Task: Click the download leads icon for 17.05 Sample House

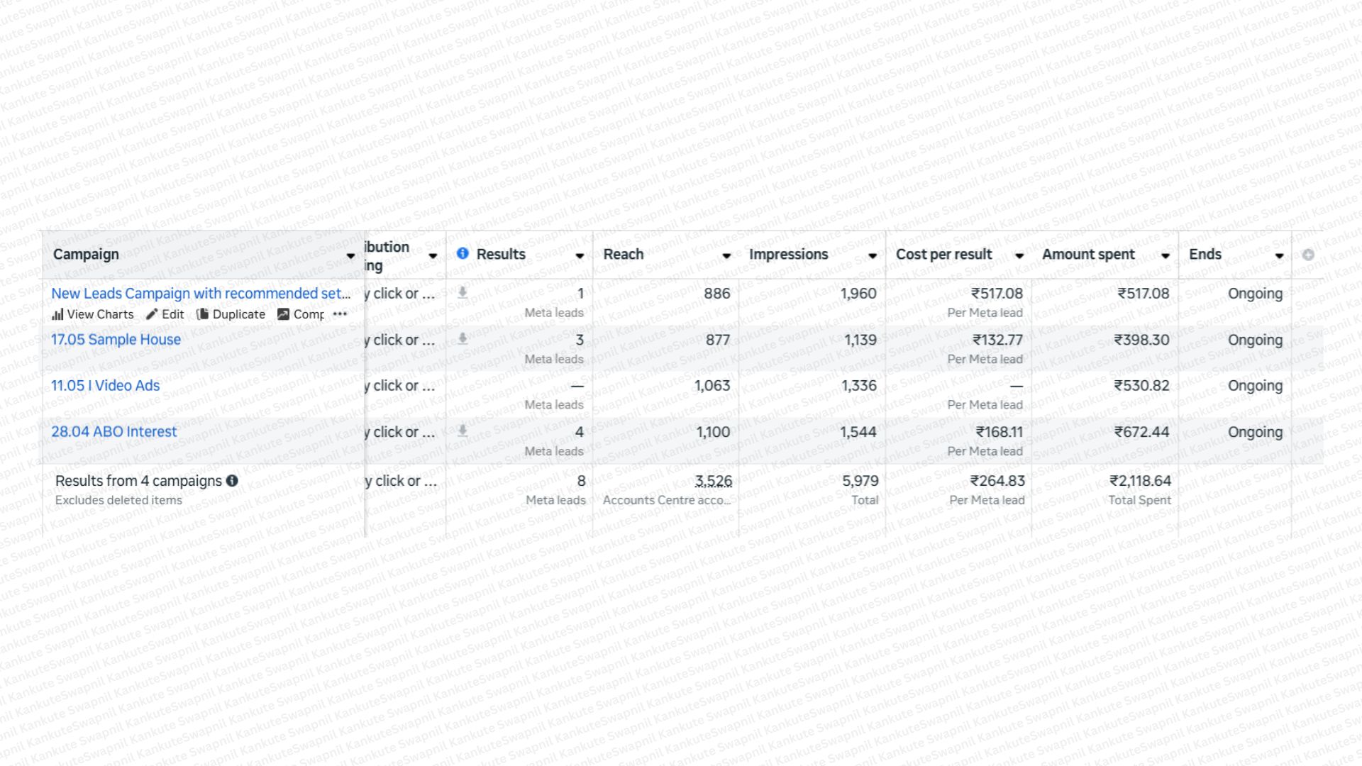Action: pos(463,338)
